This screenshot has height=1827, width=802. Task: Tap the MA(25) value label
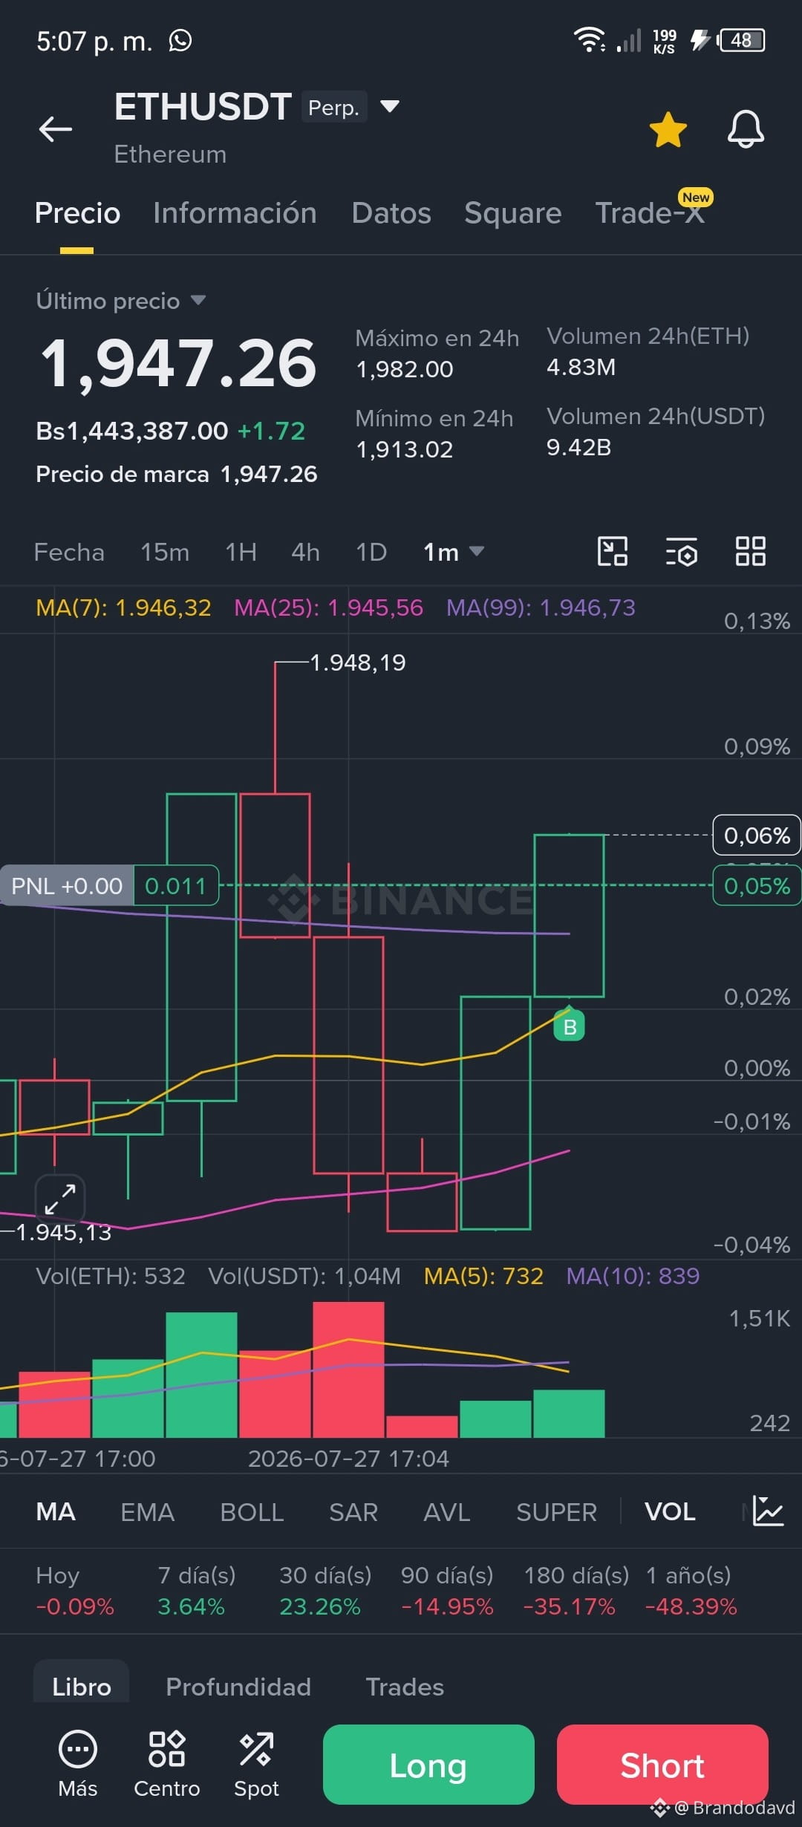[328, 608]
